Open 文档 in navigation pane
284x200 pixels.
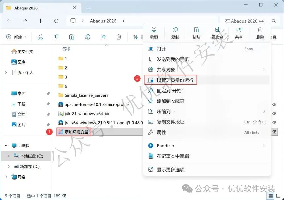tap(18, 114)
